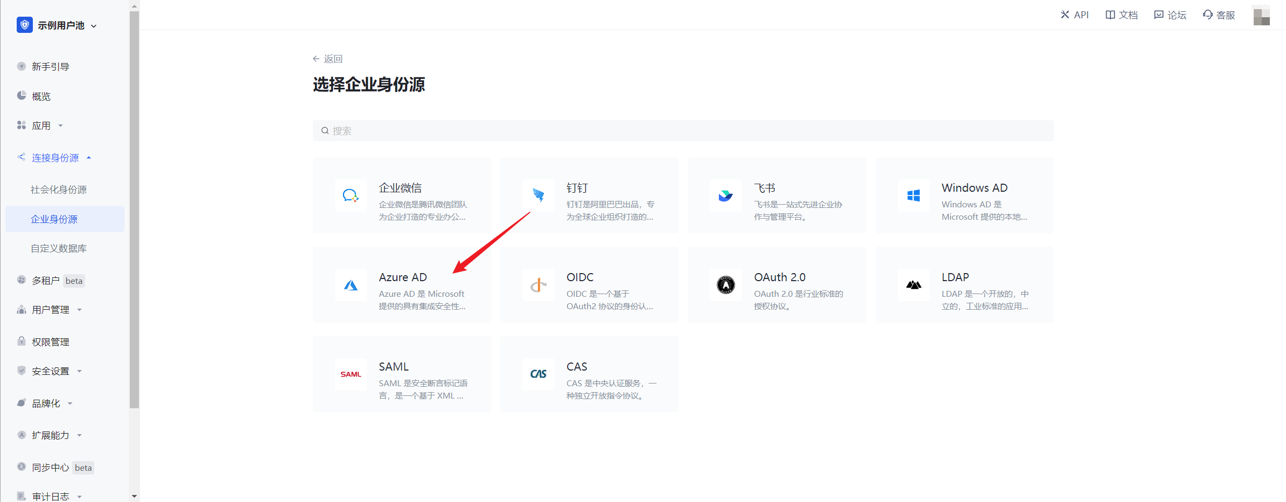1286x502 pixels.
Task: Click the Azure AD logo icon
Action: pyautogui.click(x=351, y=285)
